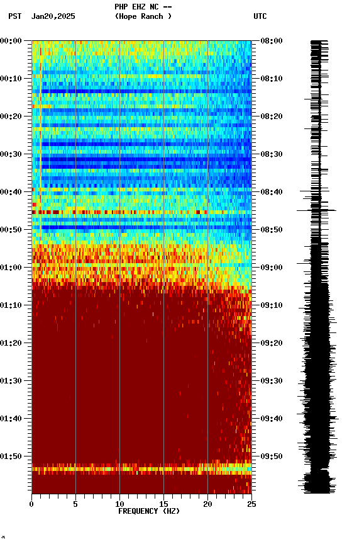Screen dimensions: 347x544
Task: Click the 08:00 UTC time label
Action: (x=272, y=41)
